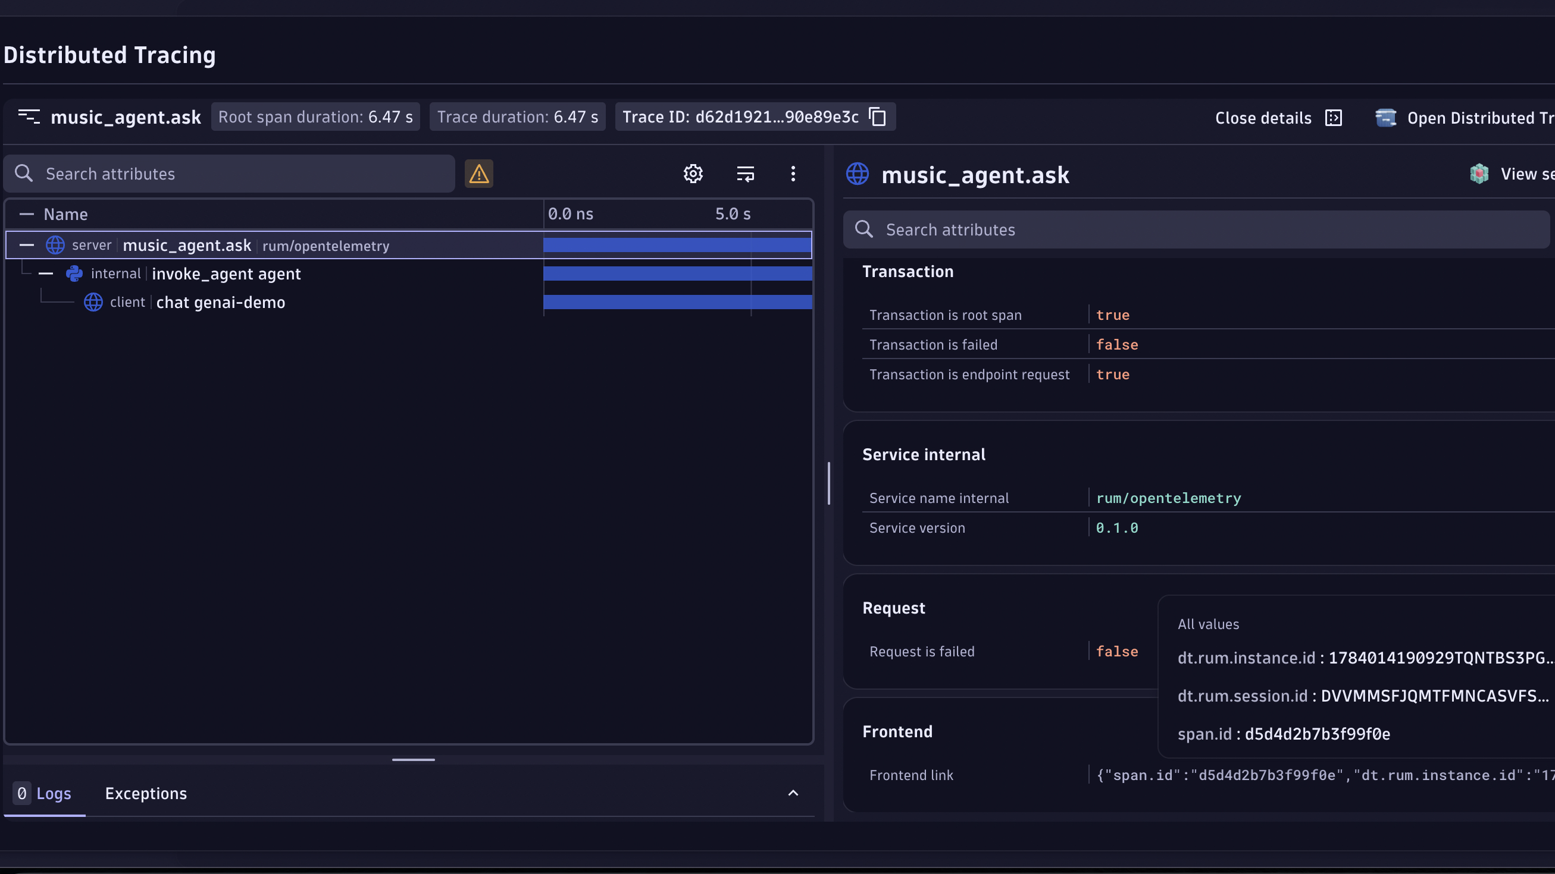
Task: Focus the left Search attributes field
Action: point(229,174)
